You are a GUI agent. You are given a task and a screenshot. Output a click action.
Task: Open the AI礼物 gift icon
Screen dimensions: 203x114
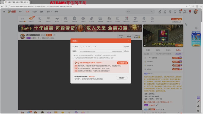click(x=66, y=20)
